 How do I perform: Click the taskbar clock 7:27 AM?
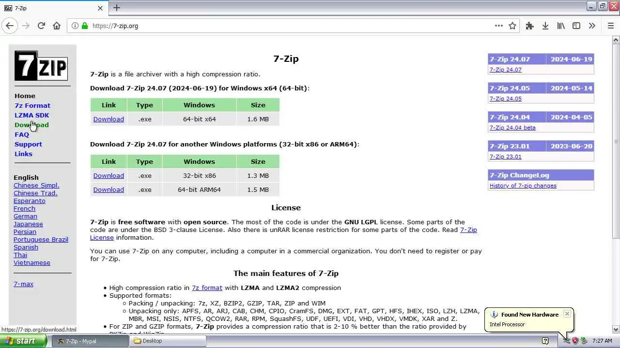coord(602,341)
